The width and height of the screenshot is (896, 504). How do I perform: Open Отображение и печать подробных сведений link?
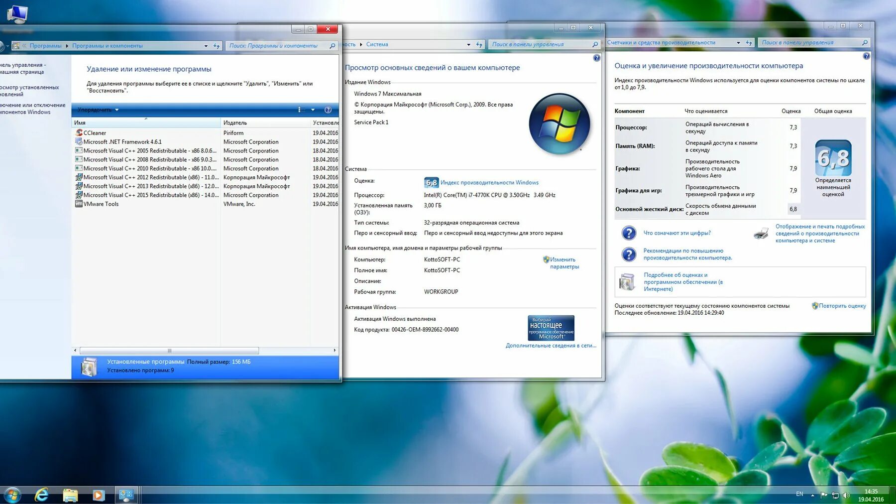coord(820,234)
